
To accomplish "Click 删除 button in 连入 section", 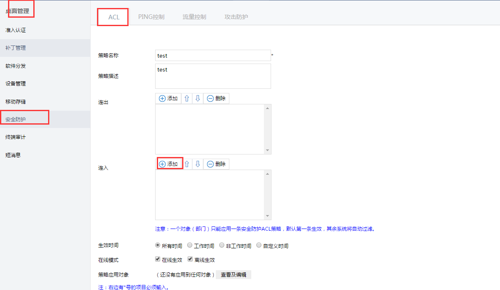I will 216,164.
